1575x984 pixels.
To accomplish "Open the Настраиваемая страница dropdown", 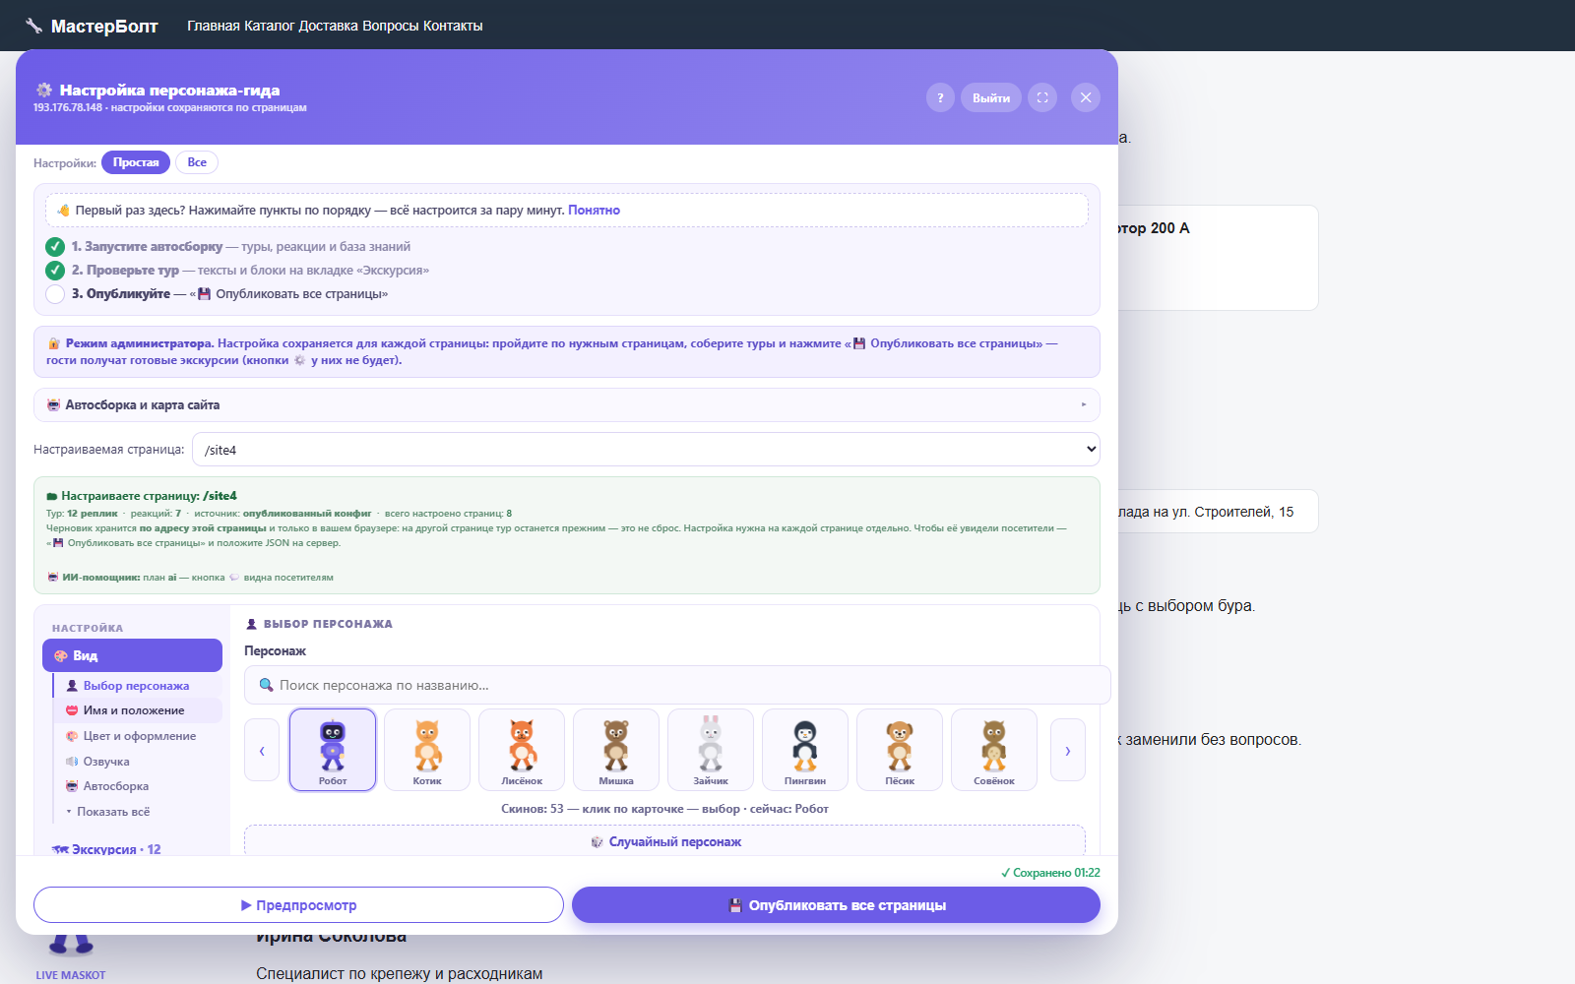I will coord(646,450).
